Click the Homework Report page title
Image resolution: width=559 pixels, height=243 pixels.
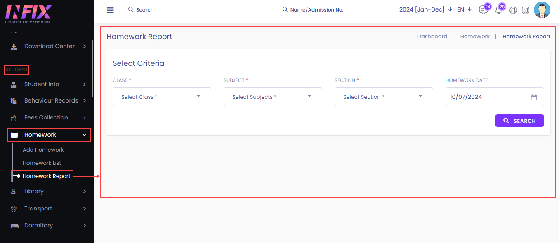click(x=139, y=37)
